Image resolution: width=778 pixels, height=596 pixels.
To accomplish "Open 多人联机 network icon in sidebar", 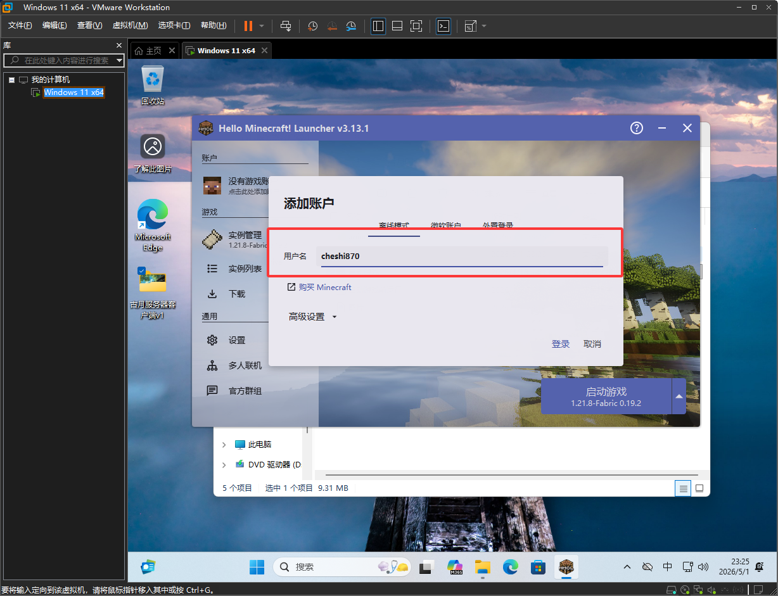I will [212, 365].
